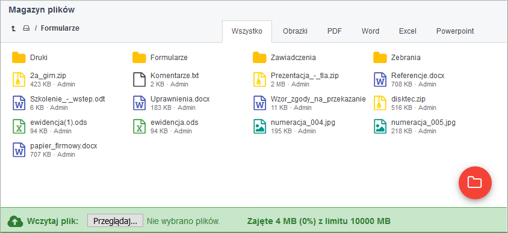Click the disktec.zip archive icon
Viewport: 508px width, 233px height.
380,103
